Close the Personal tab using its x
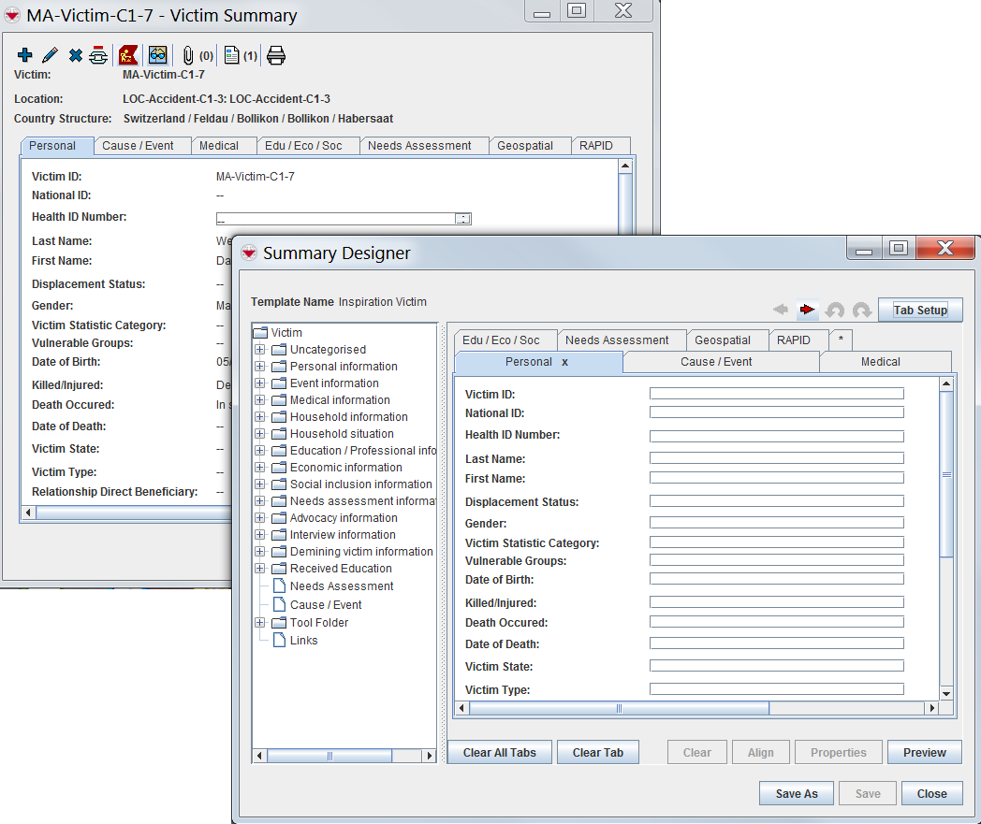The image size is (981, 824). click(565, 362)
